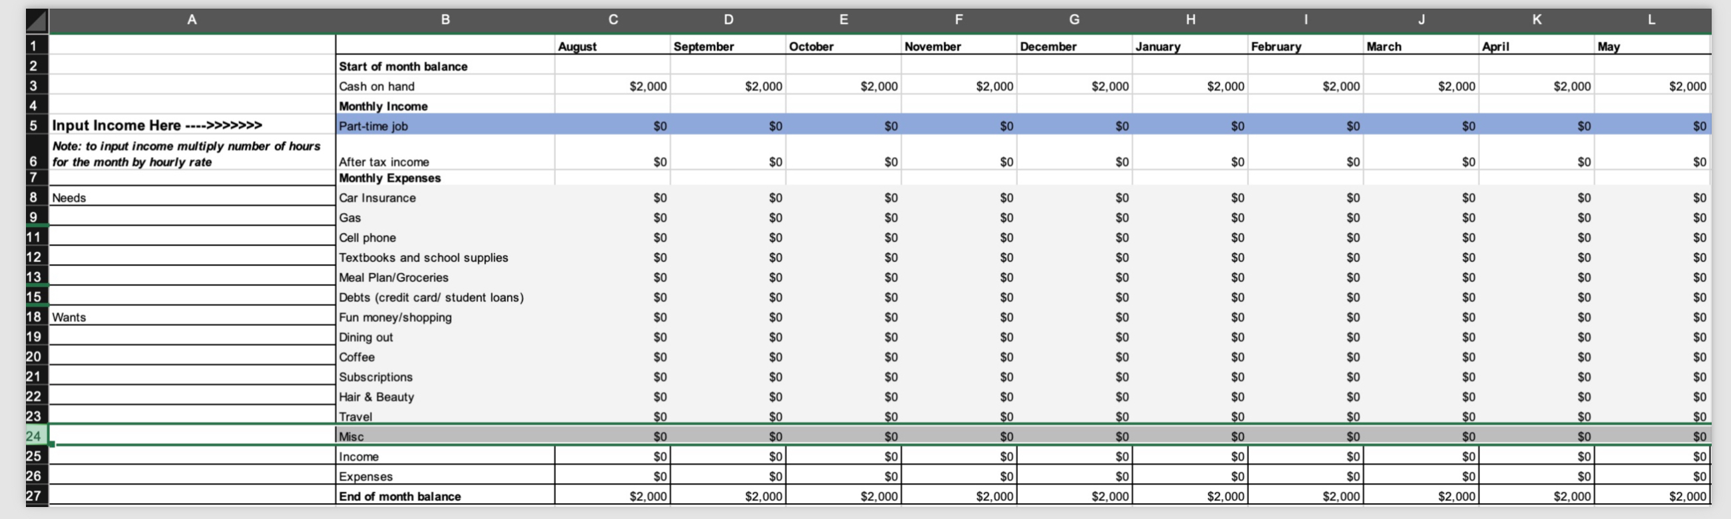Select the 'Travel' expense cell
The height and width of the screenshot is (519, 1731).
(445, 417)
